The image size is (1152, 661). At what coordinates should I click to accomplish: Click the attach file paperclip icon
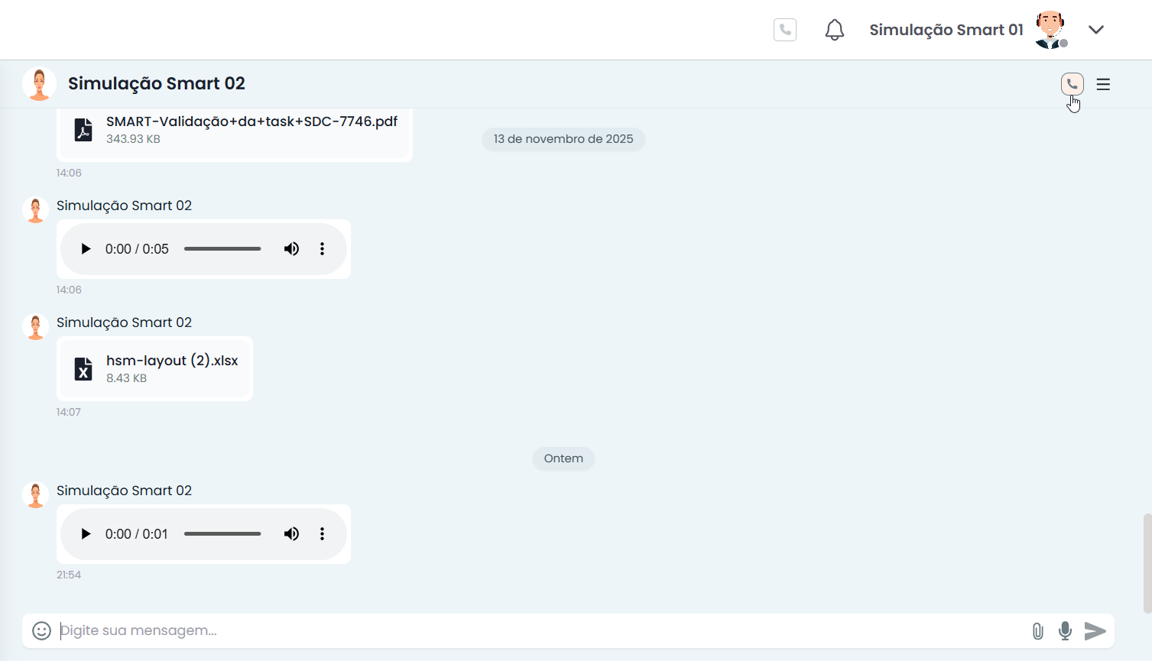(x=1037, y=630)
